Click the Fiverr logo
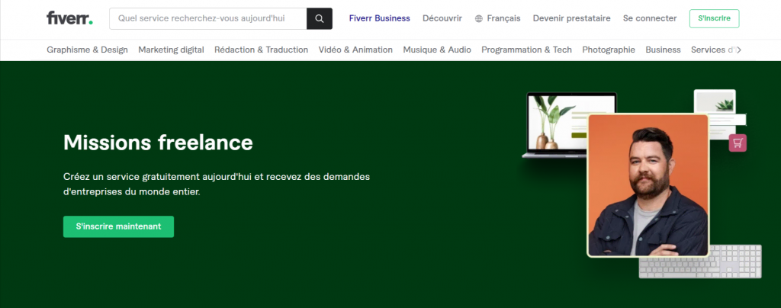781x308 pixels. click(x=69, y=18)
